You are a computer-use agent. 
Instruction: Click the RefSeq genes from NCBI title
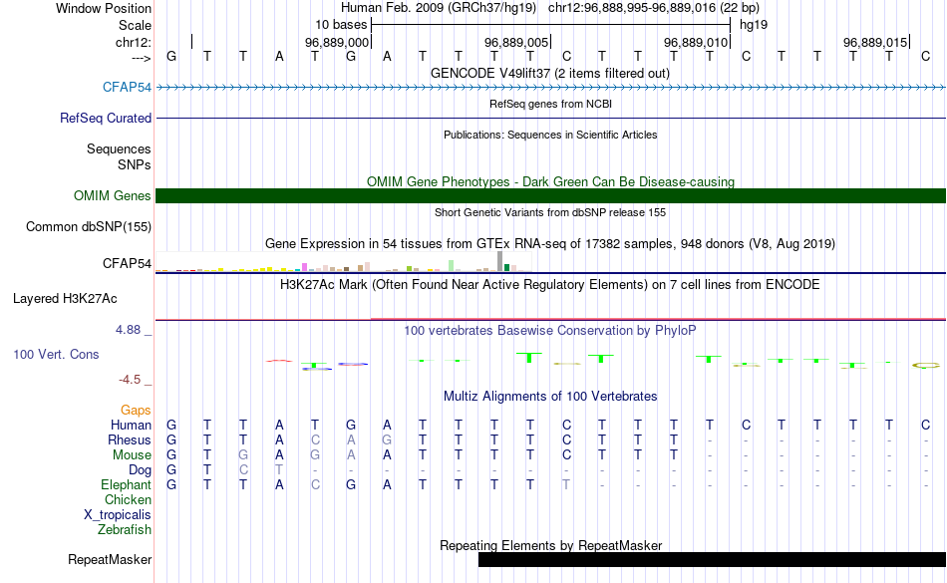[x=550, y=104]
